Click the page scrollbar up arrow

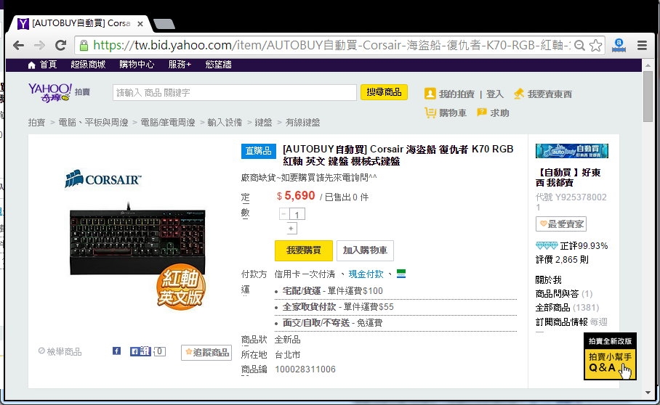[648, 65]
